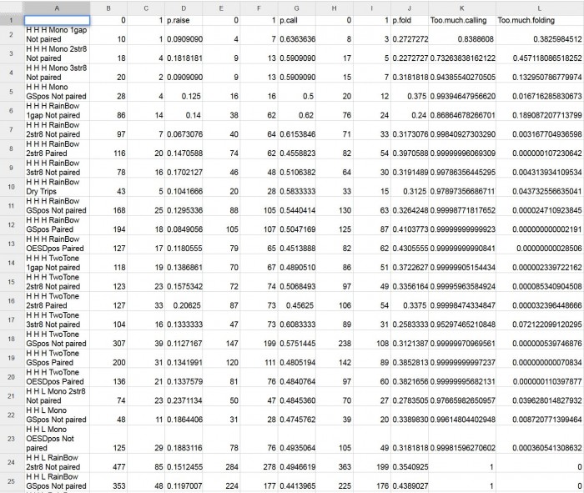This screenshot has width=584, height=493.
Task: Select column D header
Action: (x=184, y=8)
